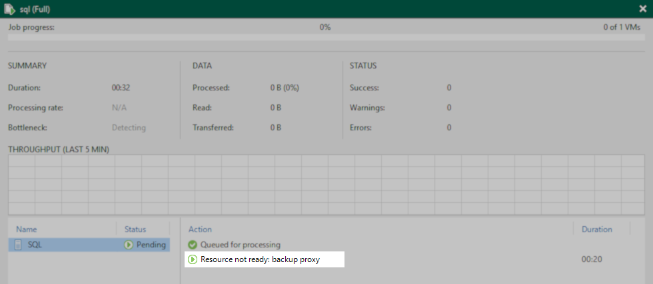Close the sql (Full) job window
Viewport: 653px width, 284px height.
pyautogui.click(x=642, y=9)
